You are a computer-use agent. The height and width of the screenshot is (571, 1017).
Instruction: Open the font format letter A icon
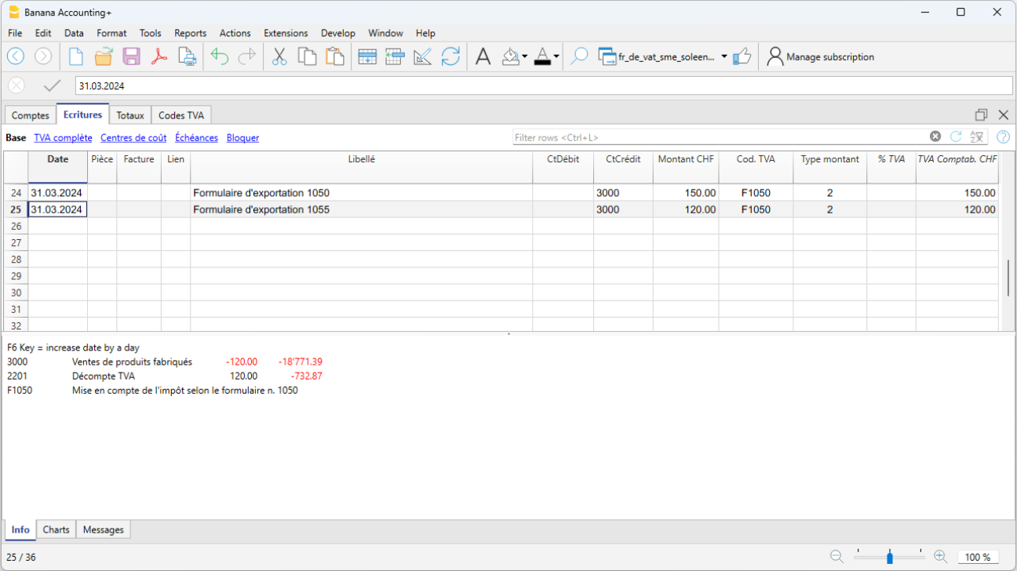coord(483,56)
